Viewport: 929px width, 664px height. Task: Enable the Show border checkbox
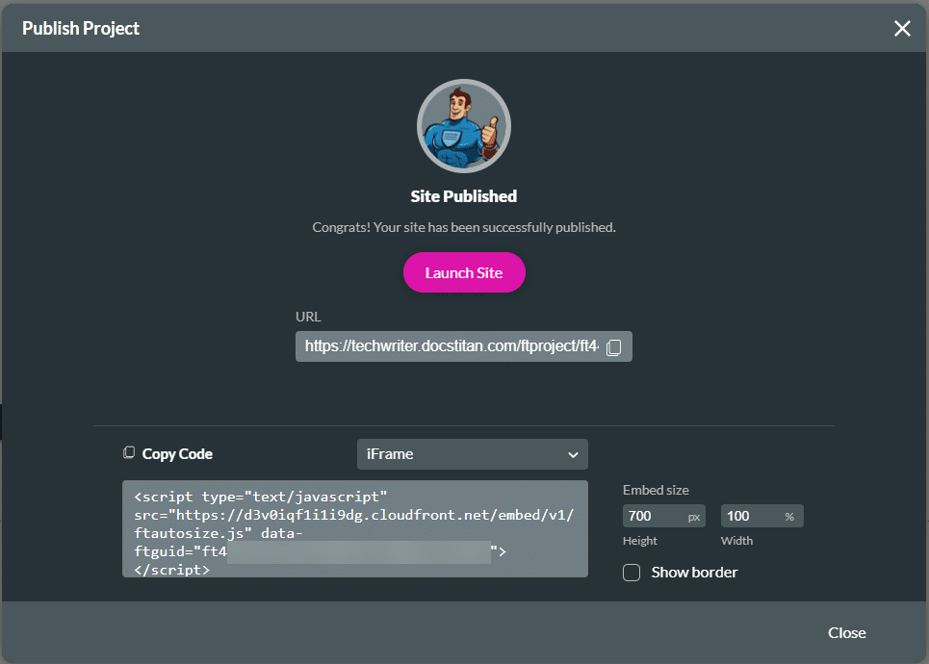(632, 572)
